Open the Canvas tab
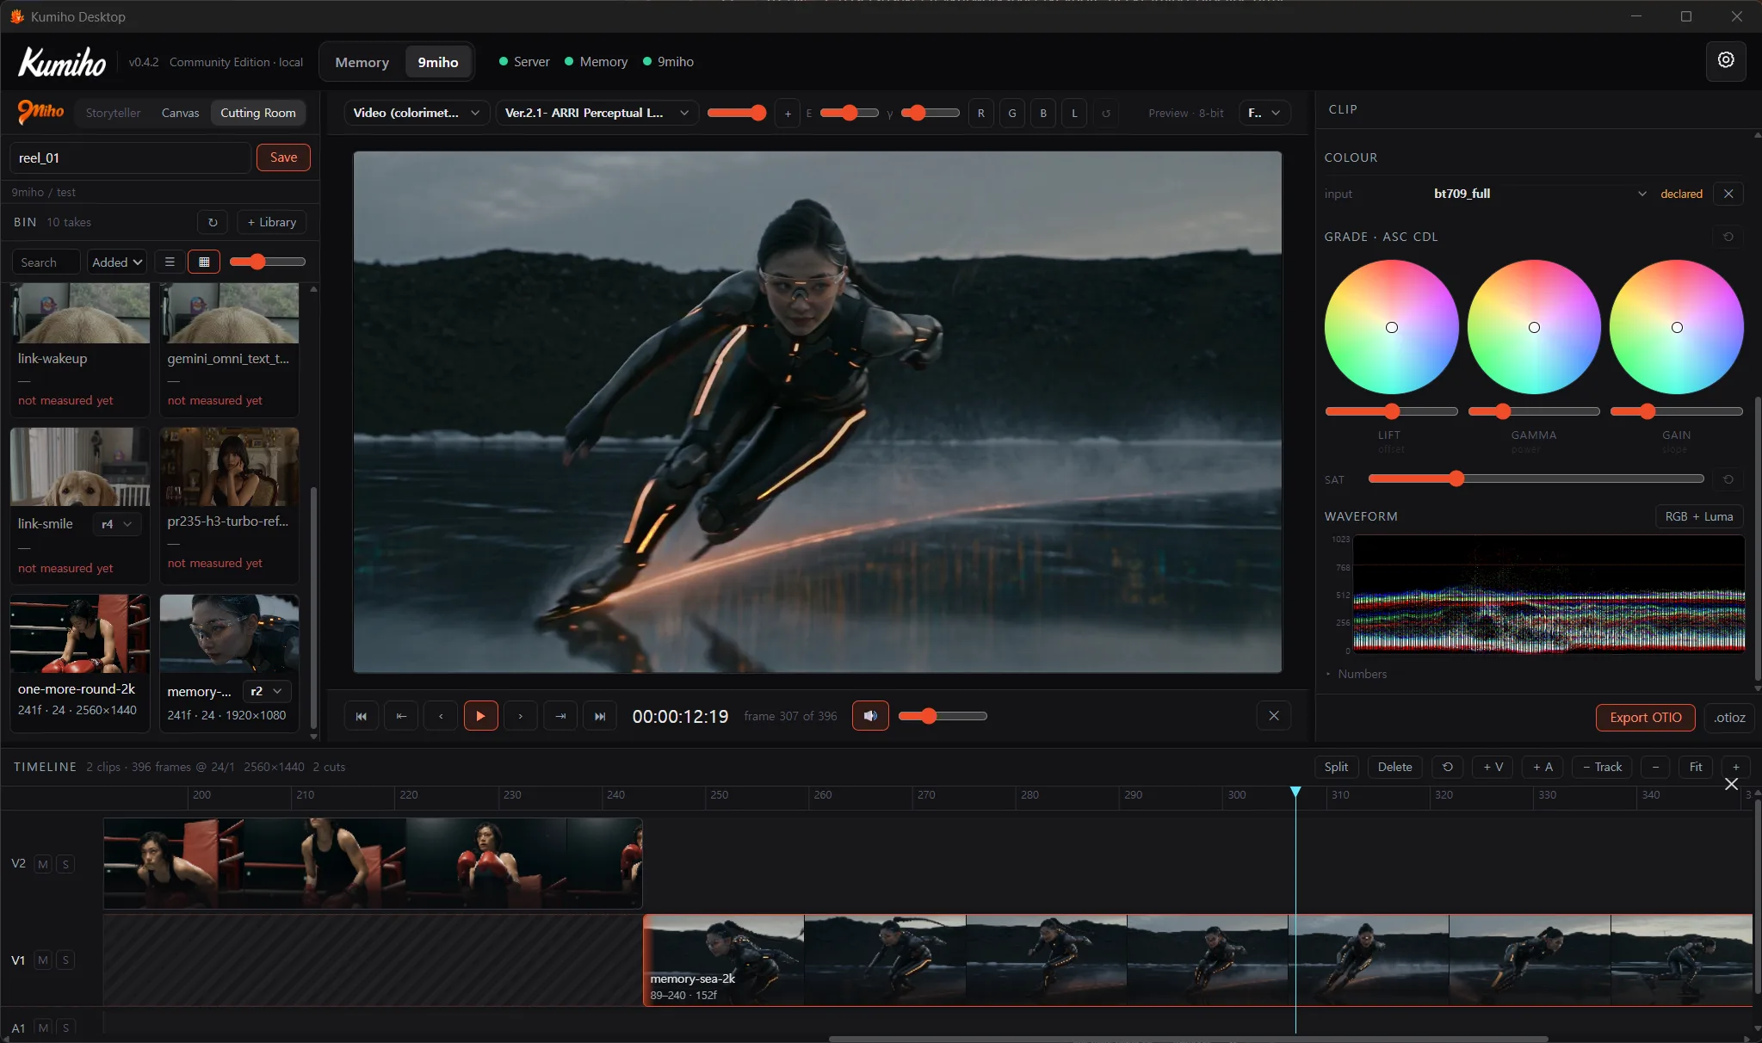This screenshot has width=1762, height=1043. tap(180, 113)
